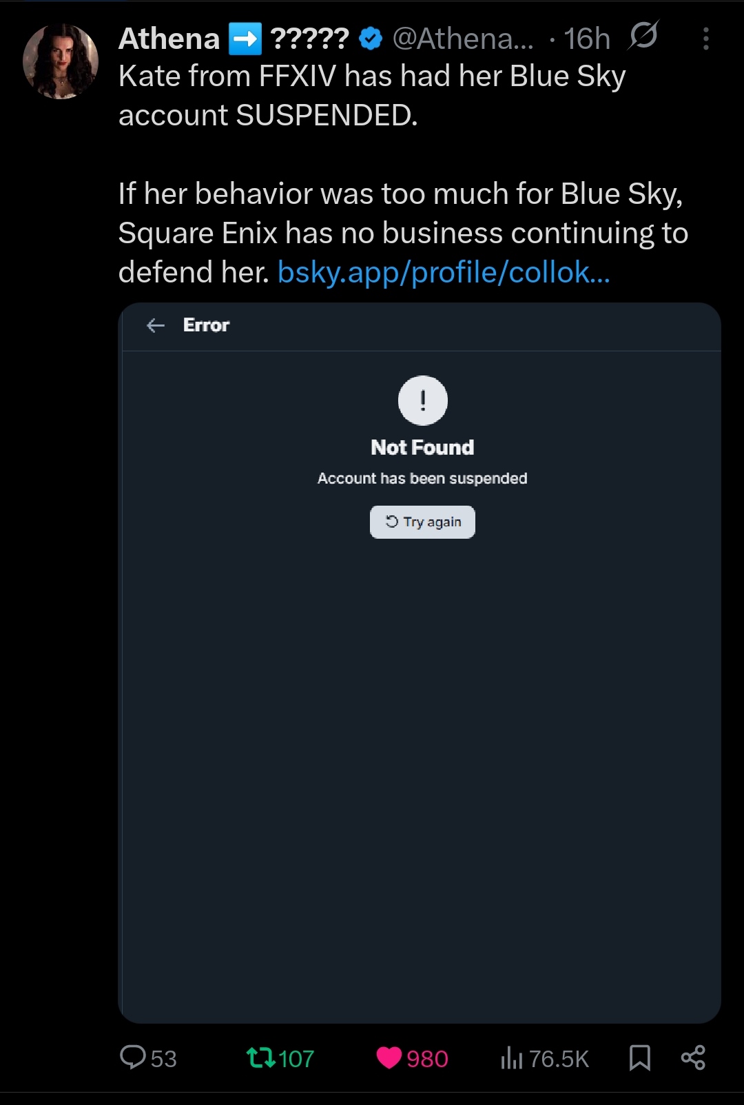The image size is (744, 1105).
Task: Retweet the post via green arrows icon
Action: pyautogui.click(x=261, y=1057)
